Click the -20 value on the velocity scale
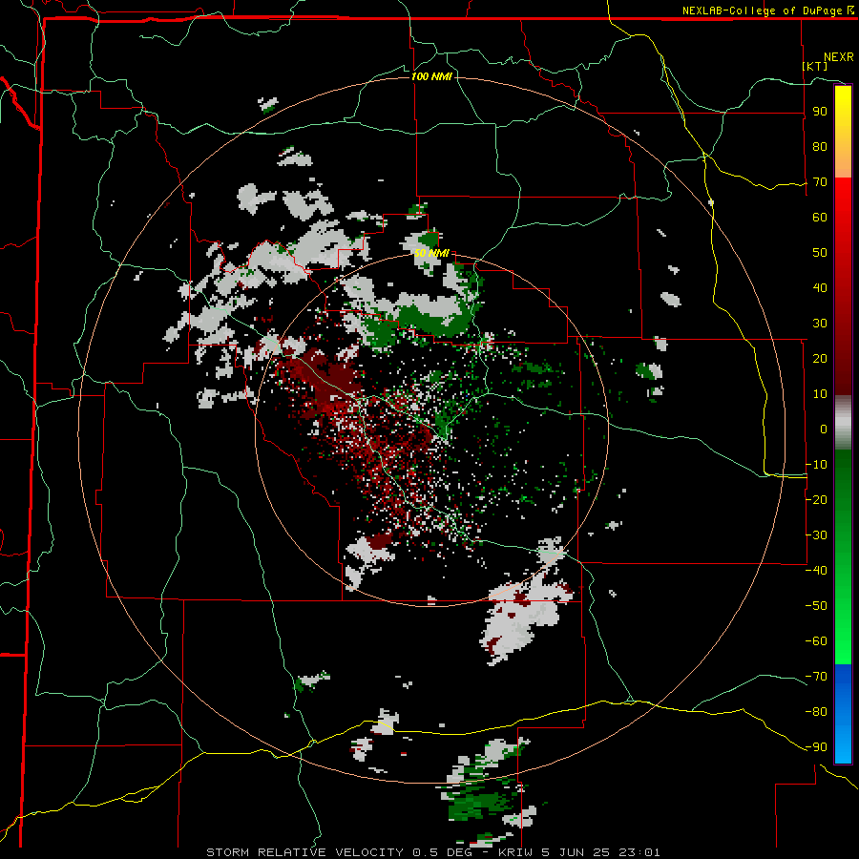859x859 pixels. [x=816, y=499]
